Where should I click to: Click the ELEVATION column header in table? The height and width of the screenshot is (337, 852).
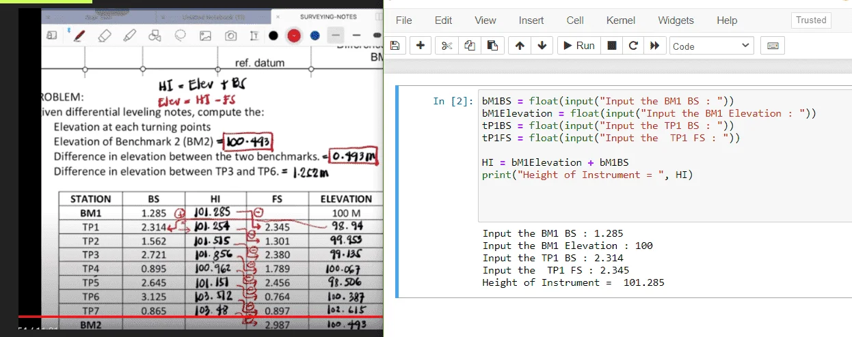346,199
